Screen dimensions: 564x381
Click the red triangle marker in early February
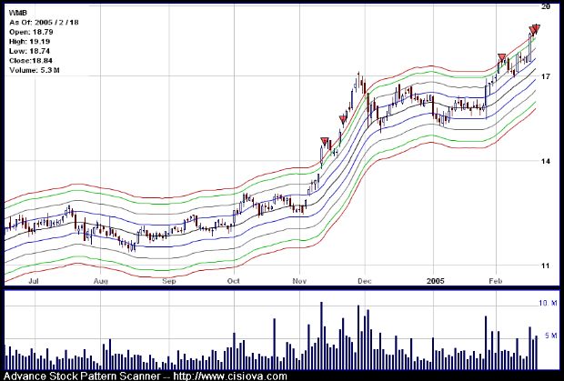pos(502,58)
